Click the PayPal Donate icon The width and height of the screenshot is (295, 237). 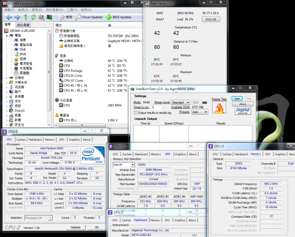243,111
